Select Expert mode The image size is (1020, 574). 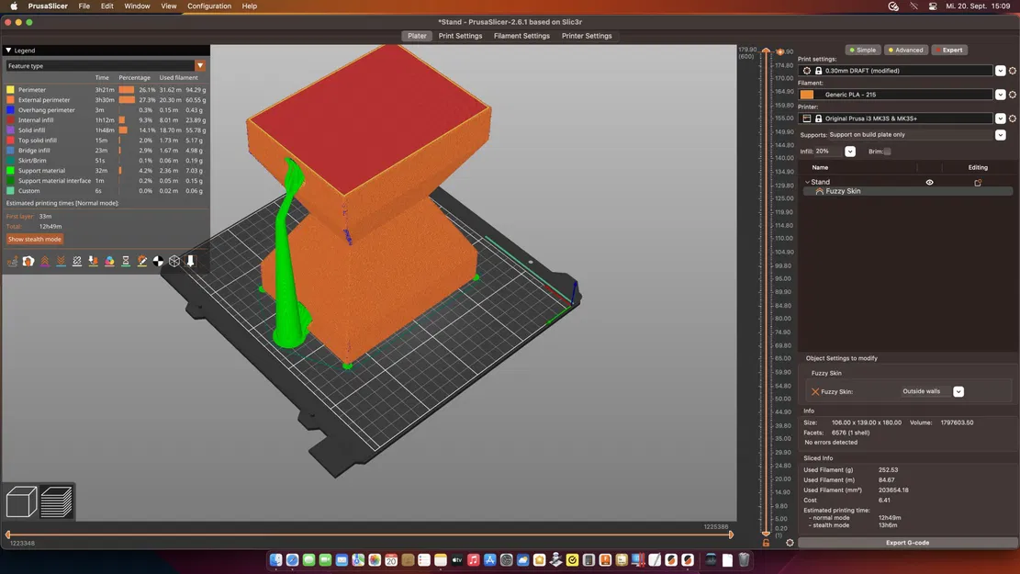[949, 51]
